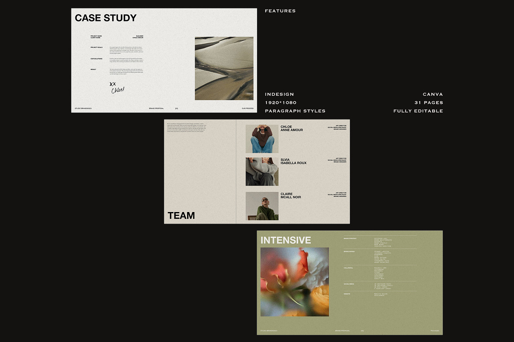This screenshot has width=514, height=342.
Task: Select the sand dunes photo thumbnail
Action: pyautogui.click(x=224, y=68)
